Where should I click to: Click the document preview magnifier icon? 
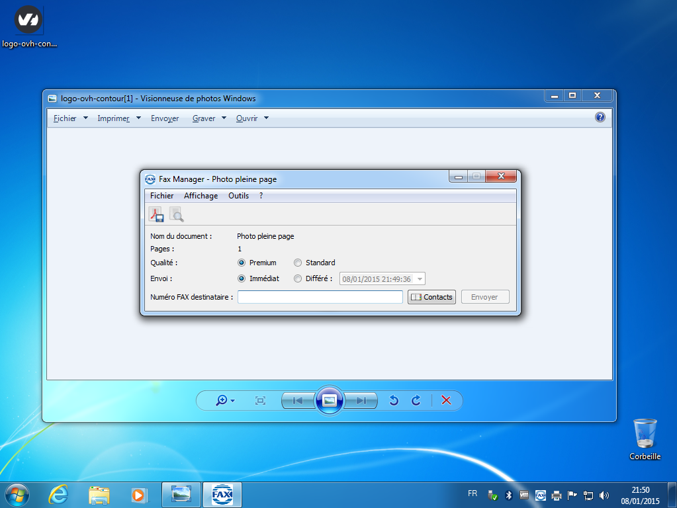coord(176,214)
